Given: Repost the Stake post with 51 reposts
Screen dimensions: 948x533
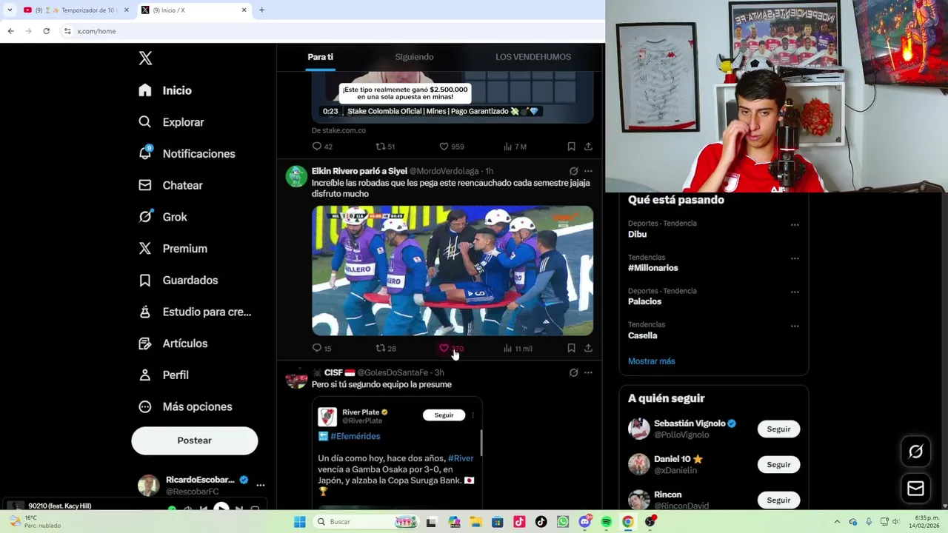Looking at the screenshot, I should coord(385,147).
